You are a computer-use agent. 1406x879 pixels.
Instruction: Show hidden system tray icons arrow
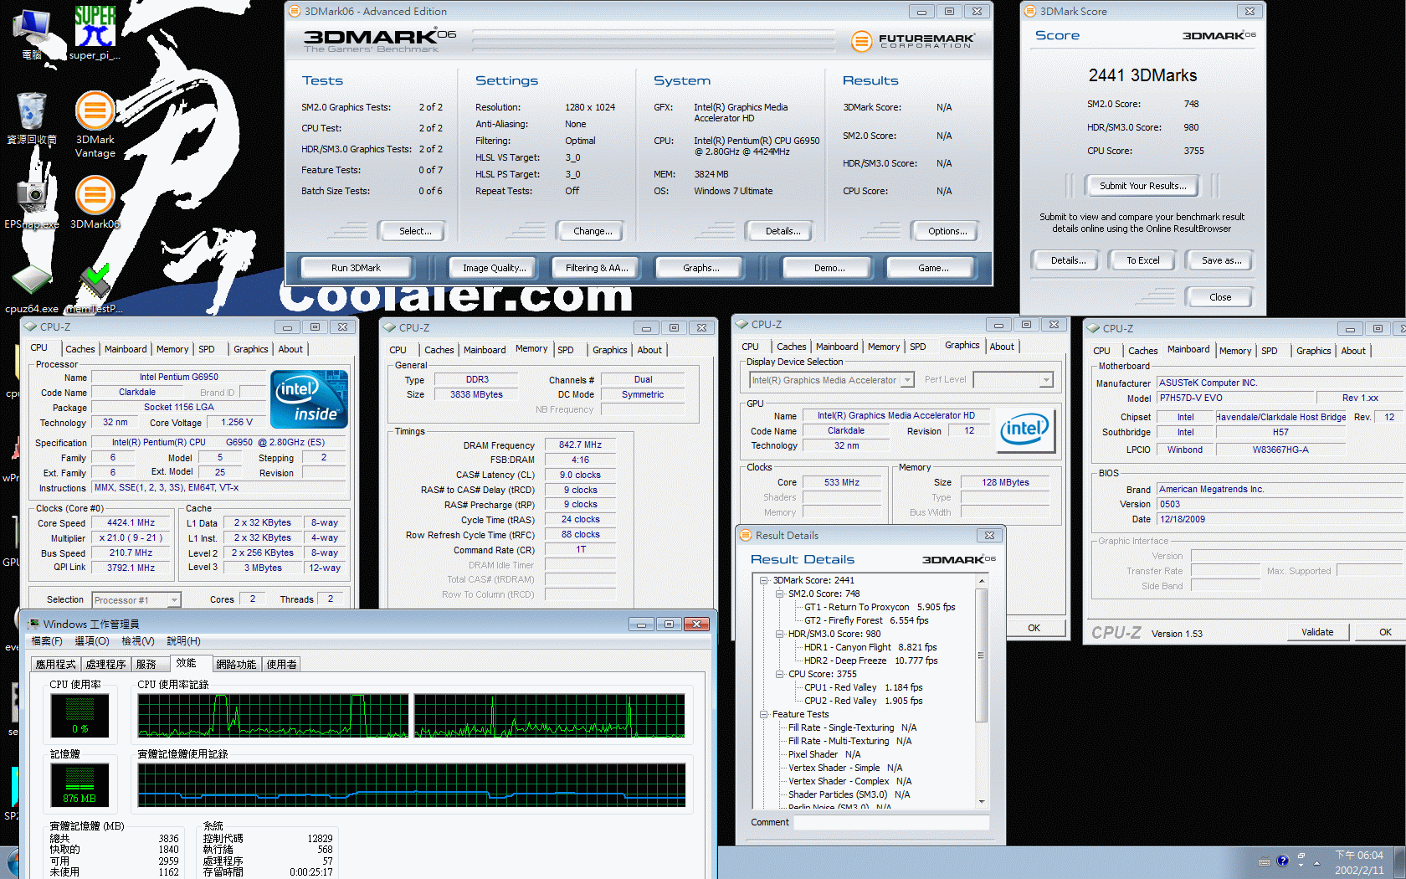point(1316,861)
